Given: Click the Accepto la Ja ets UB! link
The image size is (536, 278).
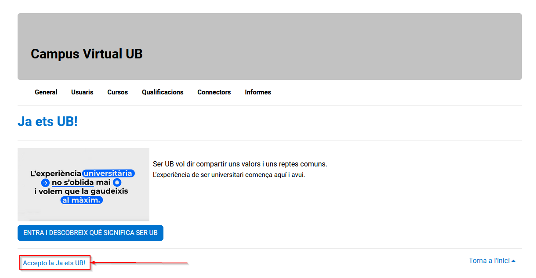Looking at the screenshot, I should pyautogui.click(x=54, y=263).
